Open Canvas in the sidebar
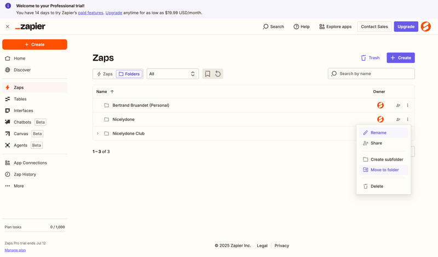The width and height of the screenshot is (438, 257). (34, 133)
